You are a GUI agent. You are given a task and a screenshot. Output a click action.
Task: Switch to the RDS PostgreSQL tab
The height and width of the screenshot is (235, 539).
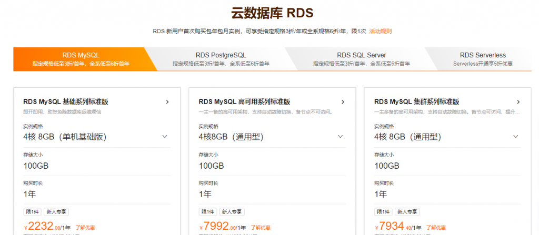coord(221,59)
